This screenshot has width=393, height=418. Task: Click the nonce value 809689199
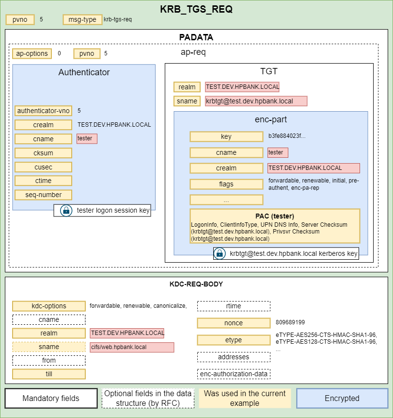pos(290,322)
